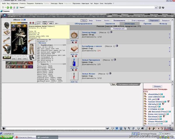Click the boots equipment slot
This screenshot has height=139, width=175.
point(32,57)
